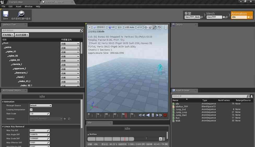Image resolution: width=255 pixels, height=147 pixels.
Task: Select the Details tab
Action: (184, 25)
